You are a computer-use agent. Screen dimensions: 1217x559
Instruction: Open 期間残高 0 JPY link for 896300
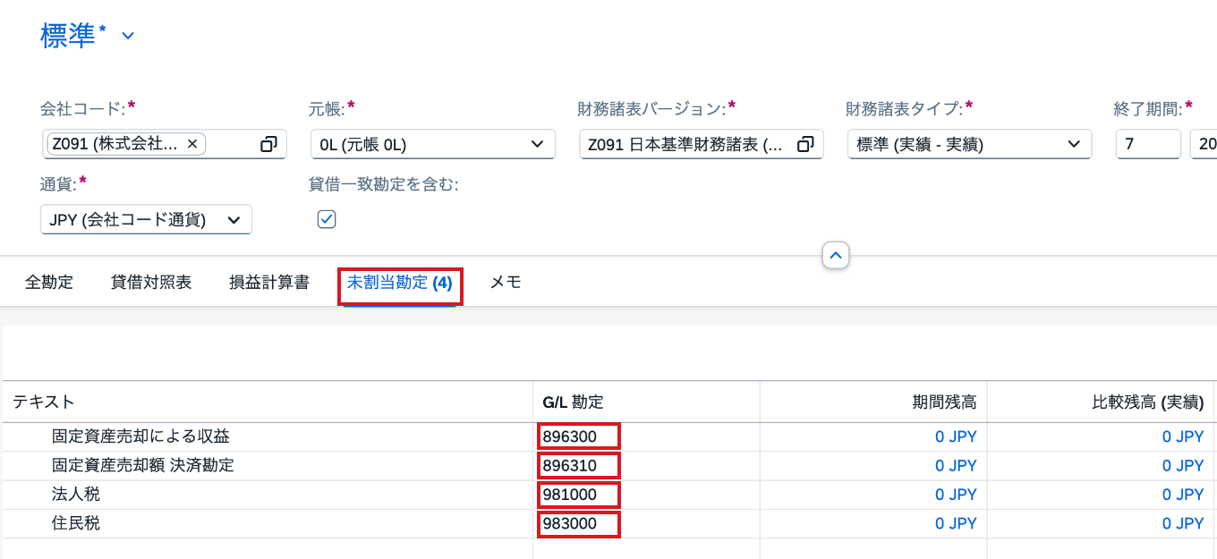(956, 436)
